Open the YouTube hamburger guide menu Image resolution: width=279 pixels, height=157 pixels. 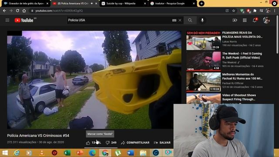[7, 20]
